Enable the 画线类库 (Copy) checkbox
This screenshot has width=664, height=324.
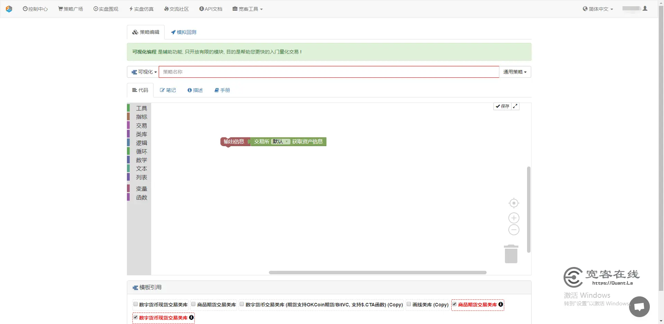coord(409,304)
